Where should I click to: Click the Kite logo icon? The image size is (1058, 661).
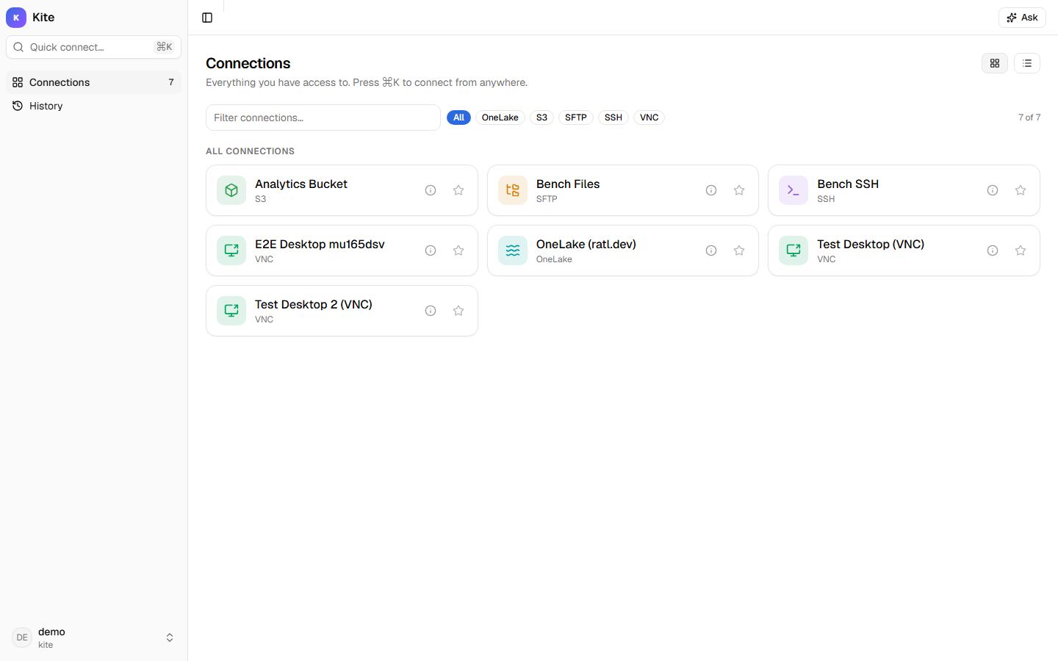(x=16, y=18)
